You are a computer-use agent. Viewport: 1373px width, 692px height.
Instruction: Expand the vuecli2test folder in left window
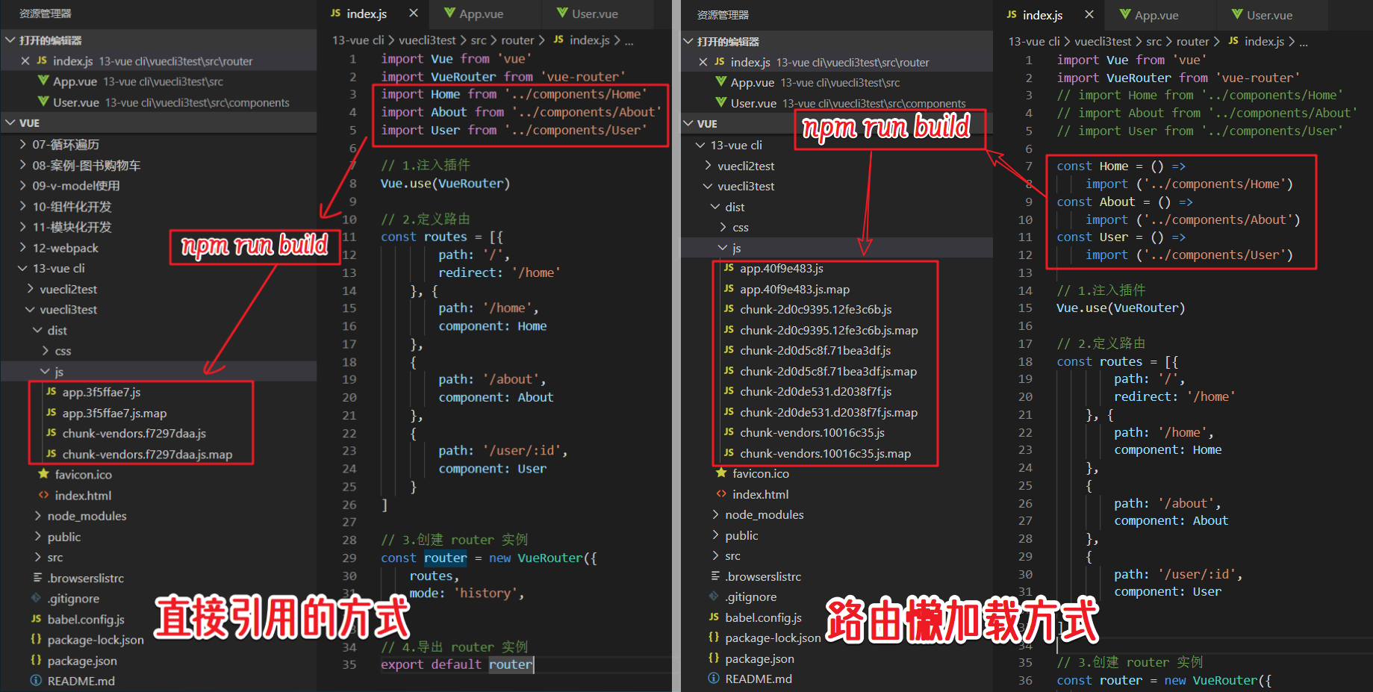coord(31,289)
